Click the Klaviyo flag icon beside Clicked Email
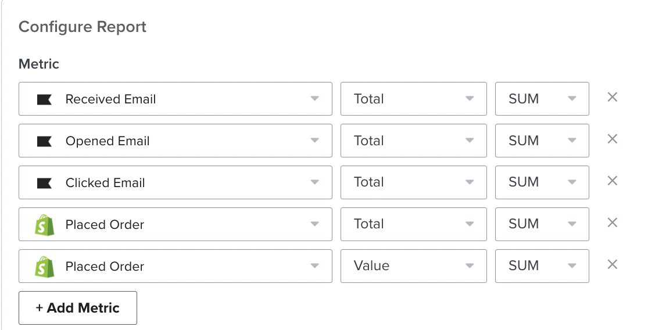 pos(44,183)
